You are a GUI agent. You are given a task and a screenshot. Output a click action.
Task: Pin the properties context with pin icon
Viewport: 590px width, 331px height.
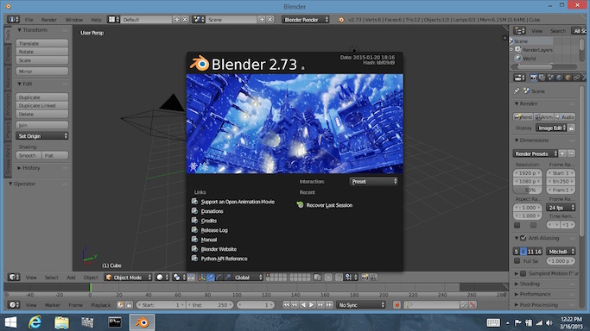click(x=517, y=91)
